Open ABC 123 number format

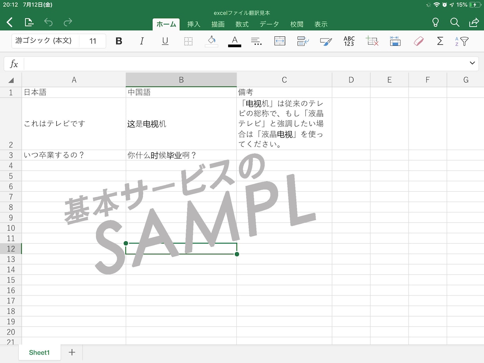349,41
